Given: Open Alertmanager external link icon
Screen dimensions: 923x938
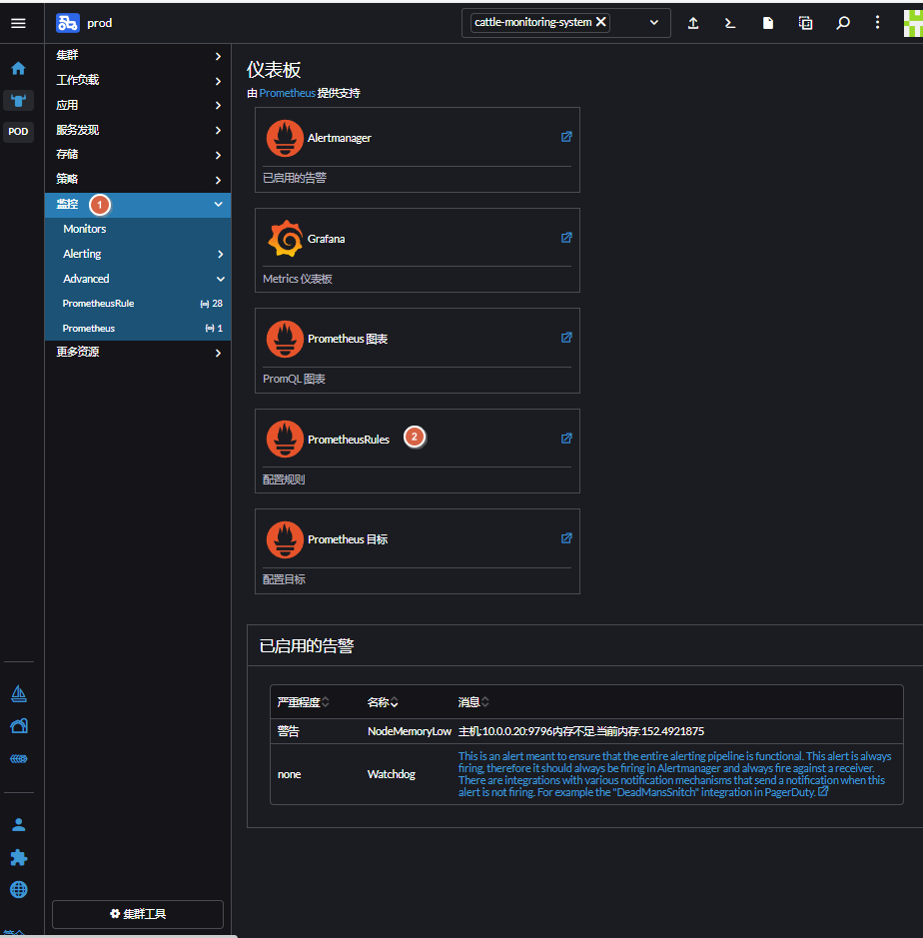Looking at the screenshot, I should [566, 137].
